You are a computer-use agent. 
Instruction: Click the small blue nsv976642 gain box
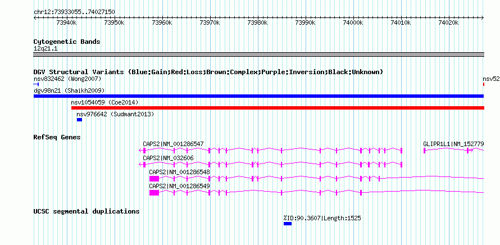pyautogui.click(x=79, y=120)
